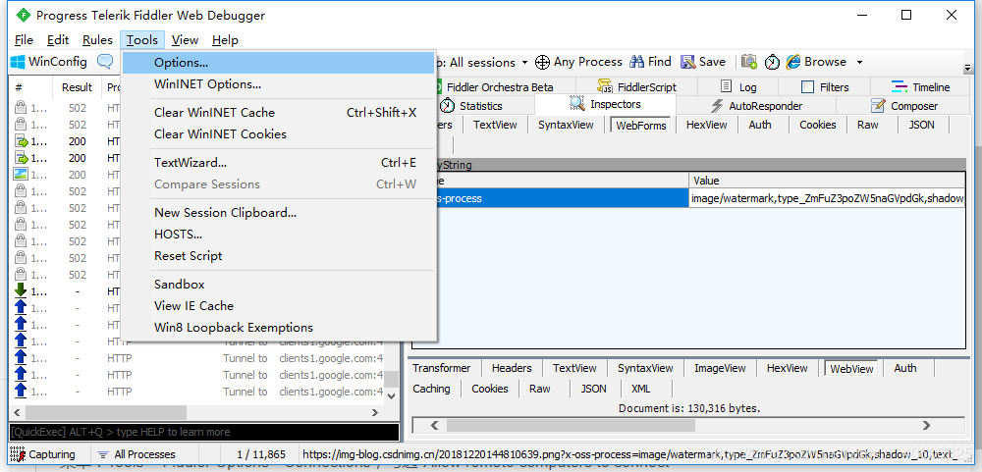
Task: Click the 1 / 11,865 session count
Action: (261, 454)
